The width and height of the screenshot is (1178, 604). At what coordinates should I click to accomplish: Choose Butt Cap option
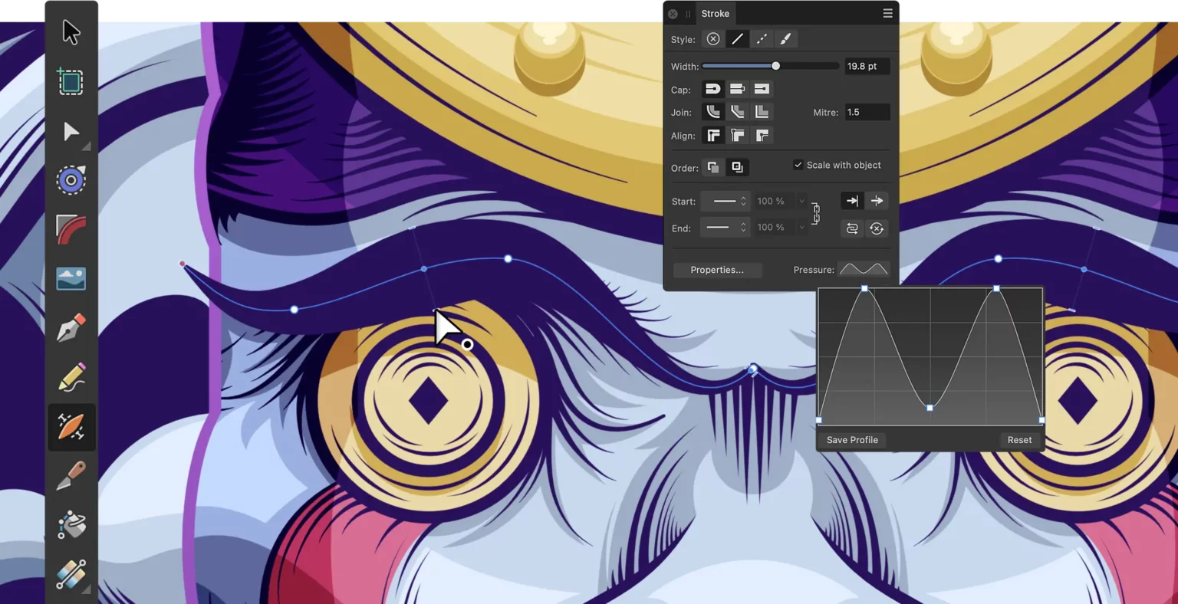coord(738,89)
